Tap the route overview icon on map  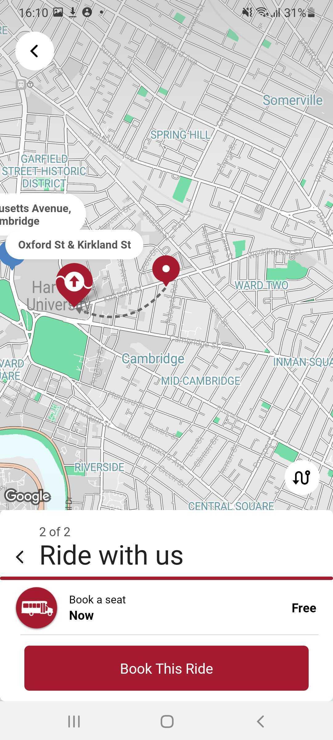tap(302, 477)
